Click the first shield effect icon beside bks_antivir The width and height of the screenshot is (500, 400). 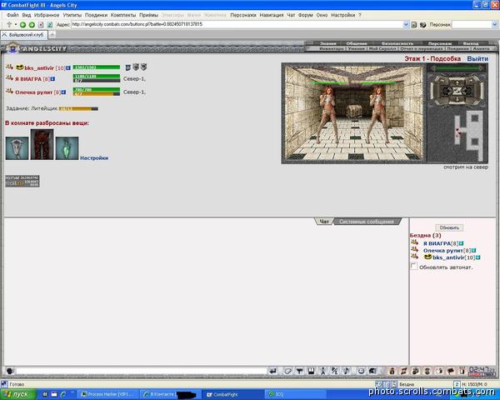coord(127,67)
